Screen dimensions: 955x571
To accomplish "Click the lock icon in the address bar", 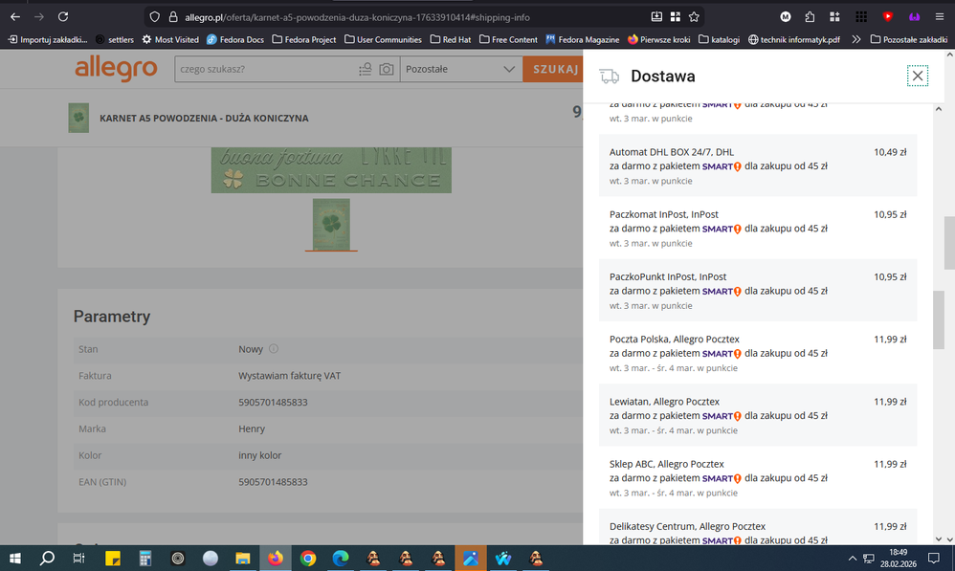I will pos(175,16).
